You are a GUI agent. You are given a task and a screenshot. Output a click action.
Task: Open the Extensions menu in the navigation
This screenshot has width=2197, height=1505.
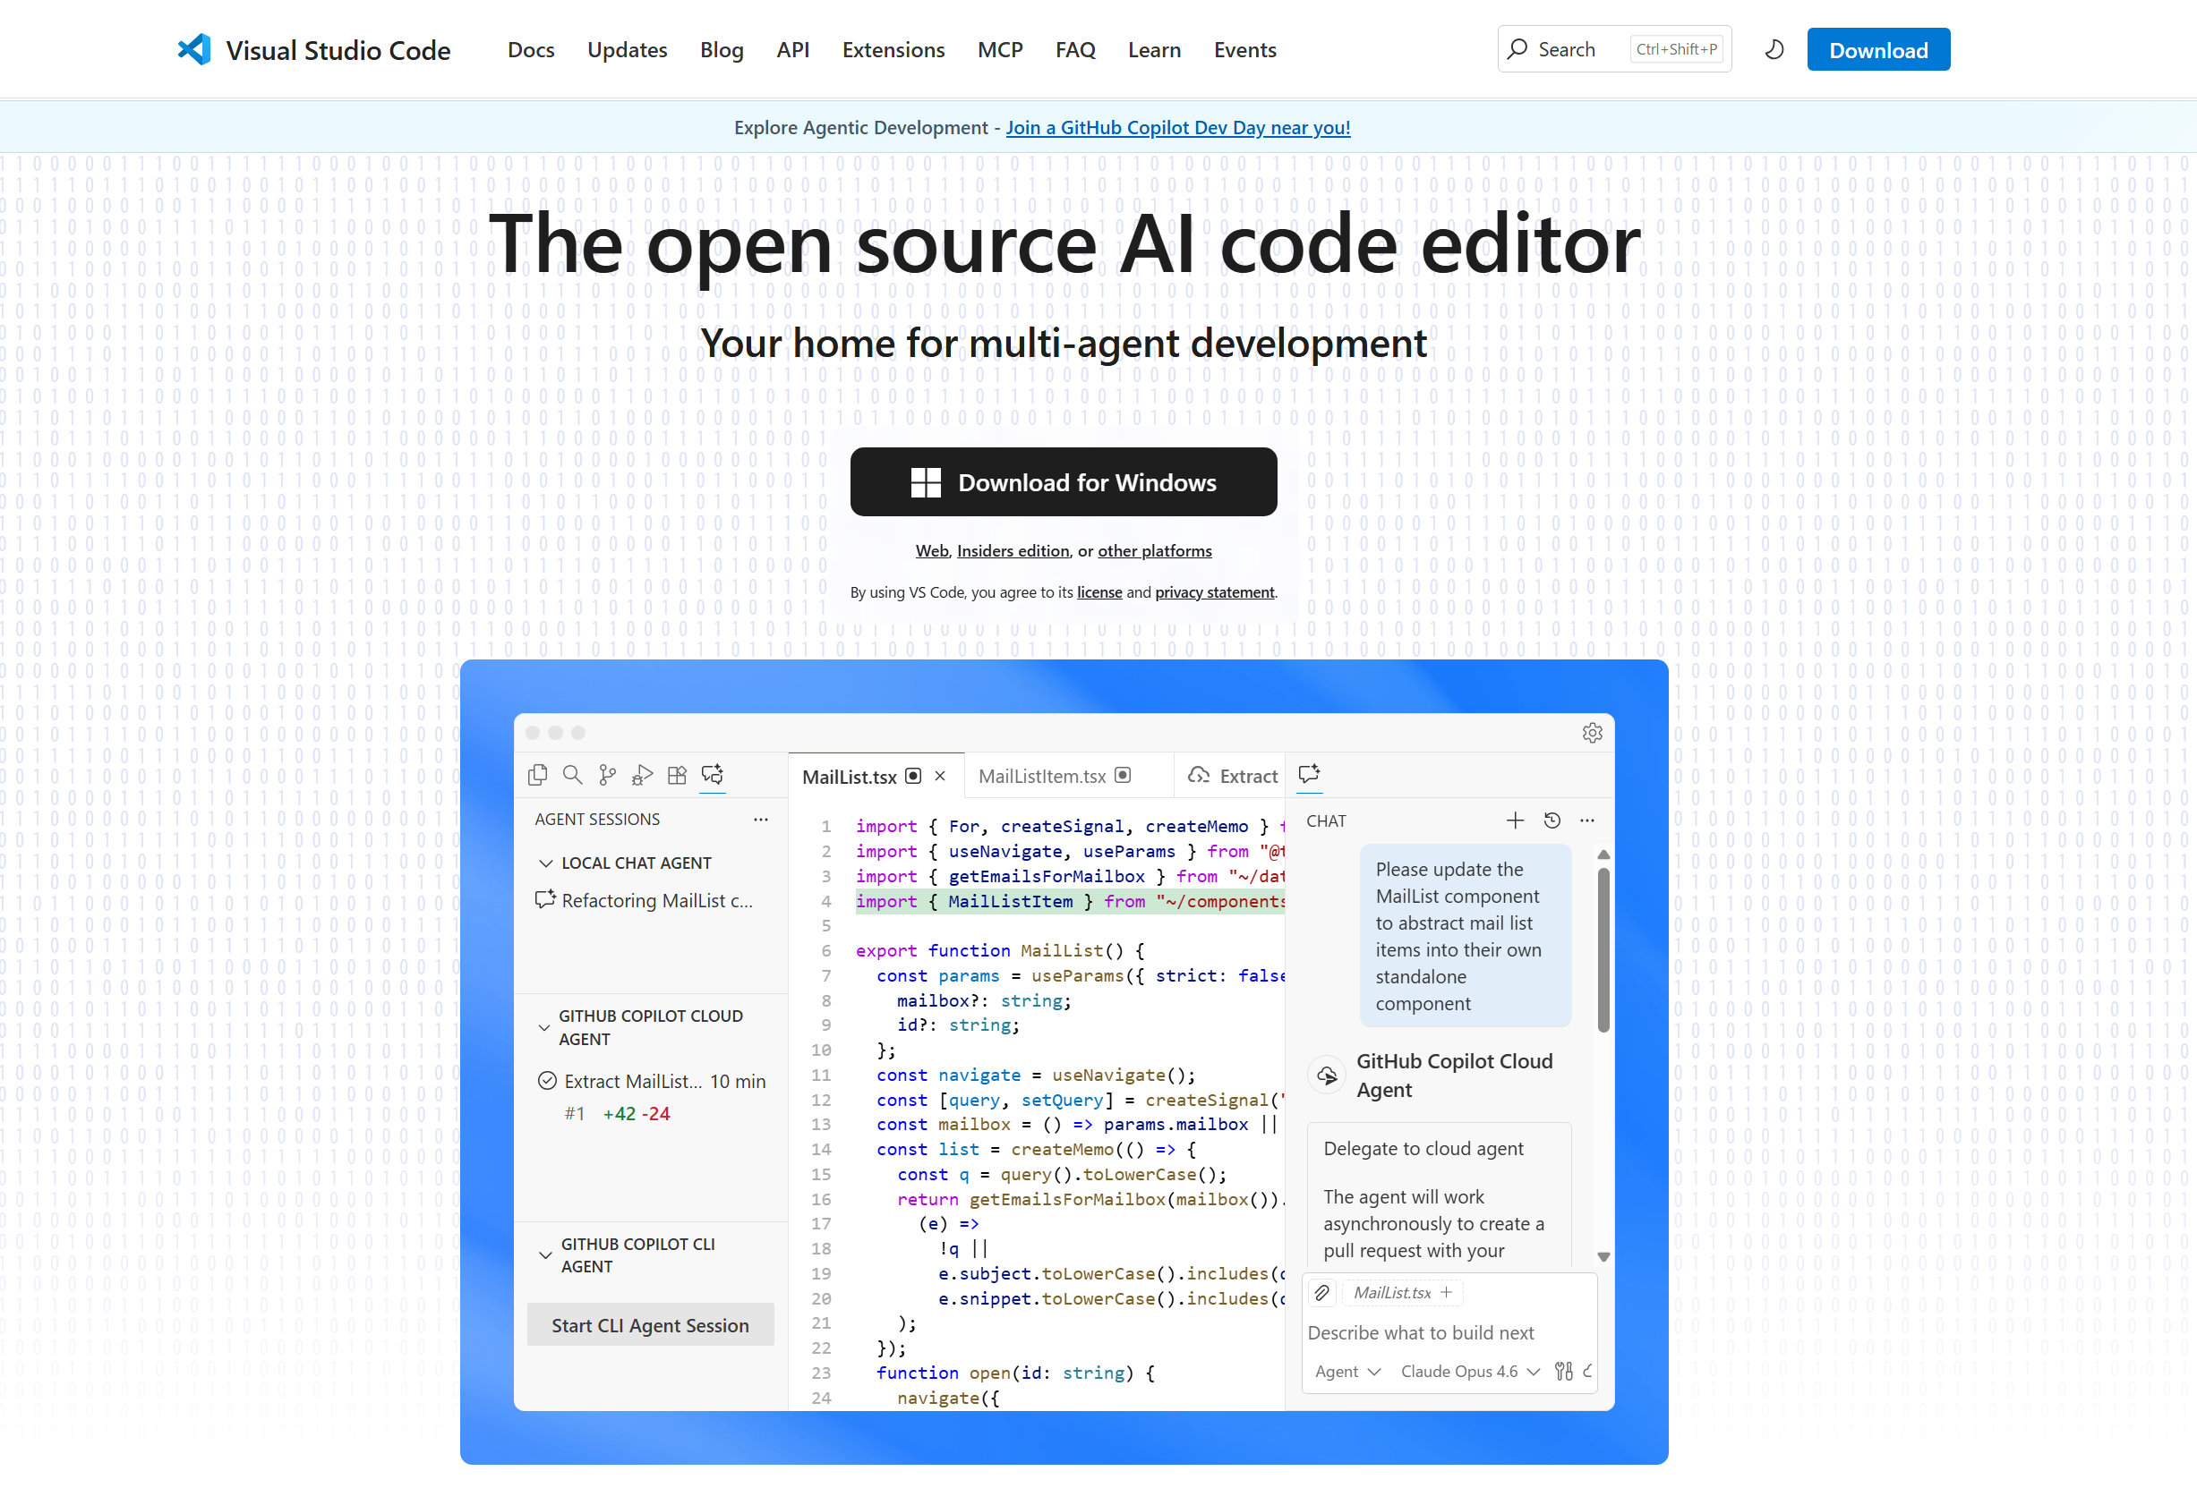click(893, 49)
